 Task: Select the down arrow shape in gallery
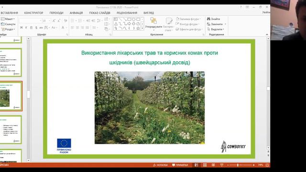tap(134, 24)
